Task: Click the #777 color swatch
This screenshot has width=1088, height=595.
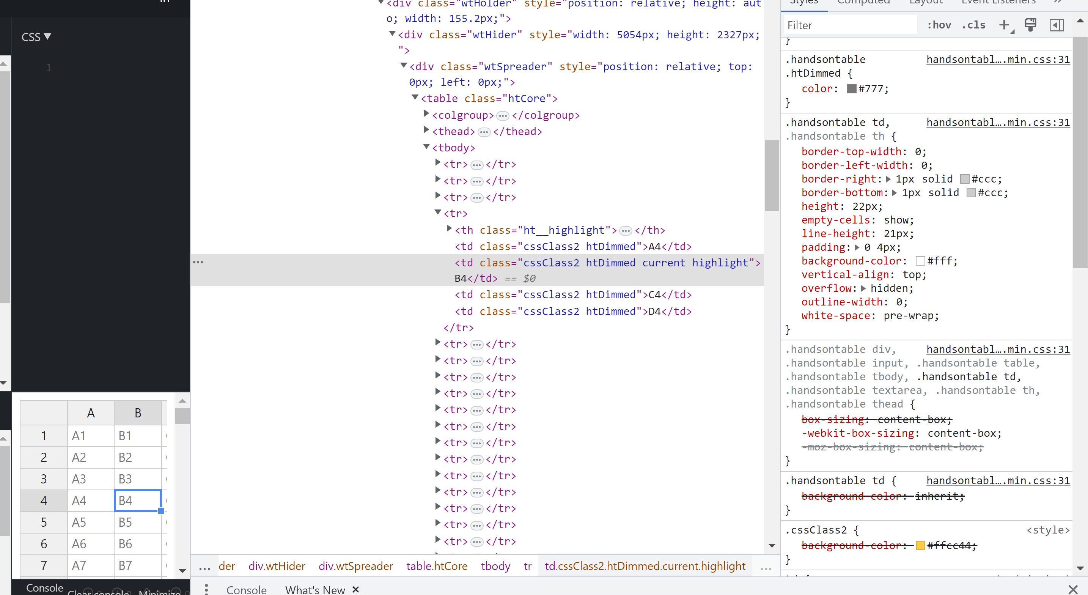Action: [x=852, y=89]
